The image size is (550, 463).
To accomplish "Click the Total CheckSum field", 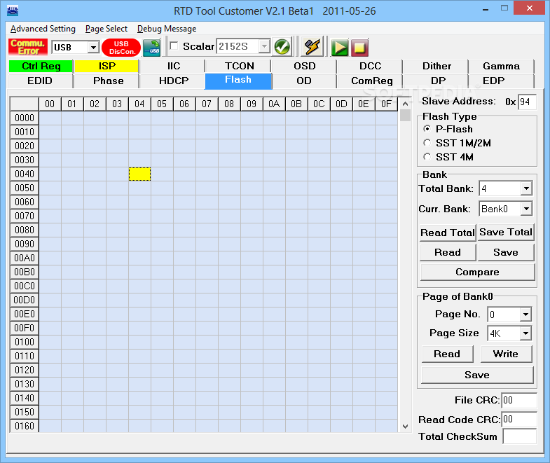I will [519, 436].
